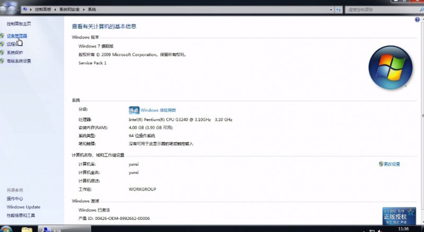Click the shield icon next to 高级系统设置
The image size is (424, 232).
tap(2, 61)
